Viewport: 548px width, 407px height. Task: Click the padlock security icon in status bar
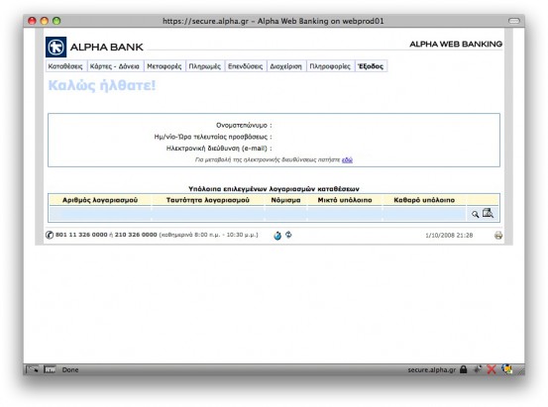[464, 369]
